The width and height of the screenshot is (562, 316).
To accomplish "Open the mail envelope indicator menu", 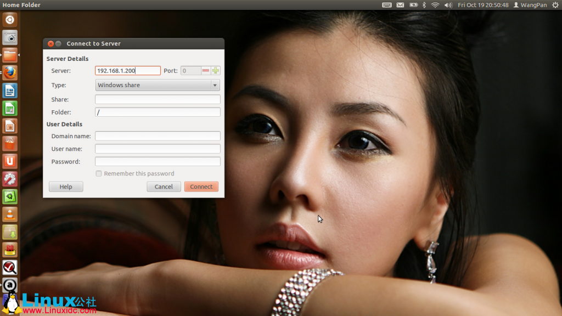I will point(400,5).
